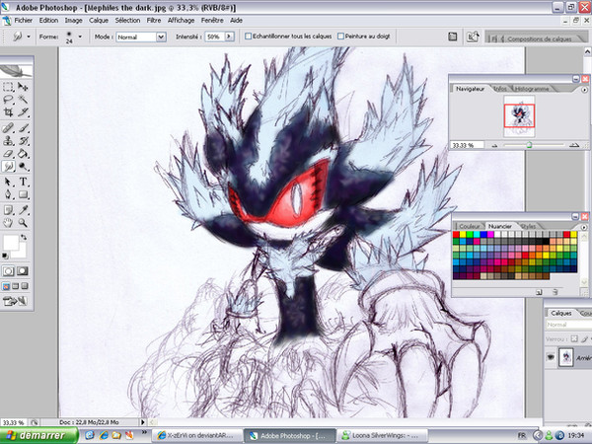Switch to Standard editing mode
This screenshot has height=444, width=592.
[x=8, y=271]
